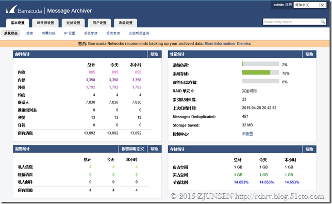Click the 私人信息 总计 value 4
Image resolution: width=332 pixels, height=204 pixels.
click(x=90, y=167)
